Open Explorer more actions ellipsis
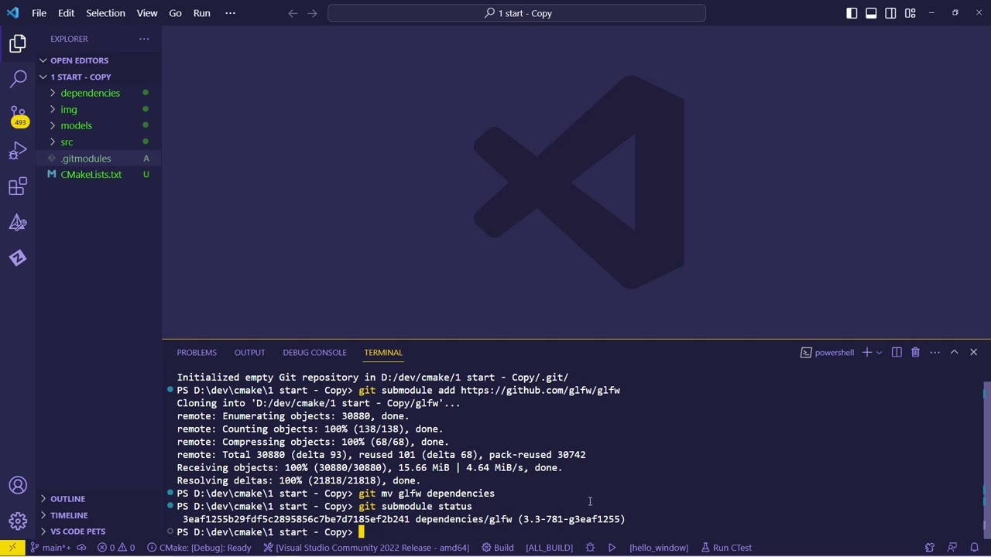The height and width of the screenshot is (557, 991). pyautogui.click(x=144, y=39)
